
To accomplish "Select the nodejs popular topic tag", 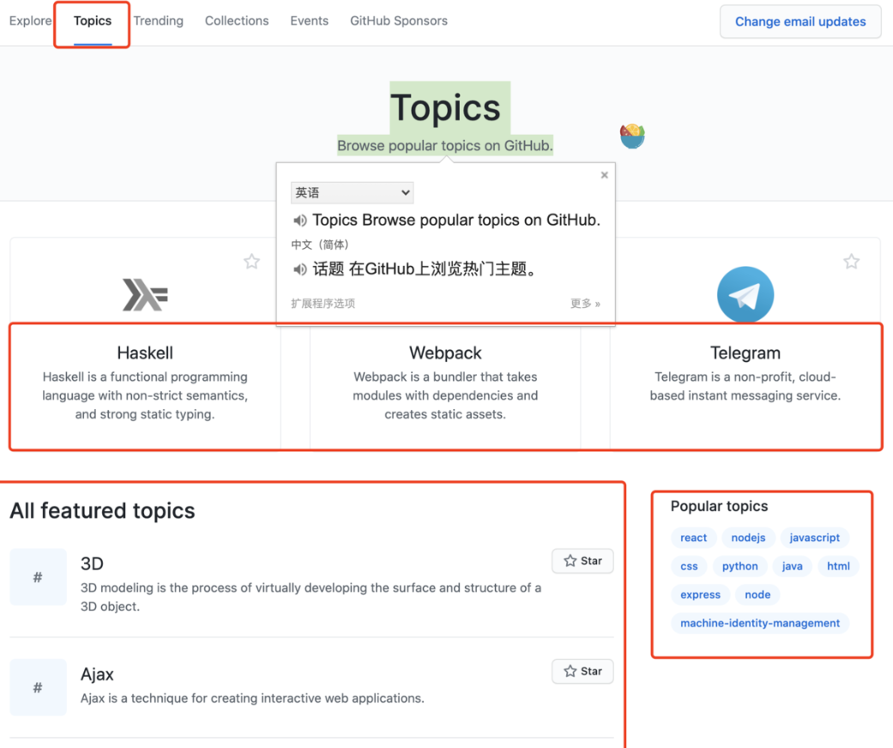I will 748,538.
